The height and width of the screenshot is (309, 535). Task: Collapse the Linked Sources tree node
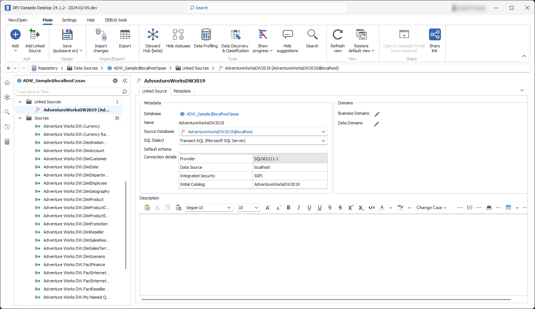tap(19, 102)
